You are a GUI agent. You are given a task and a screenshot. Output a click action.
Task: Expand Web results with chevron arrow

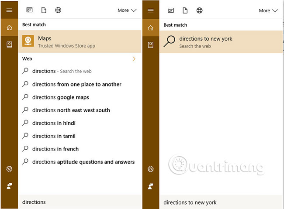point(134,58)
